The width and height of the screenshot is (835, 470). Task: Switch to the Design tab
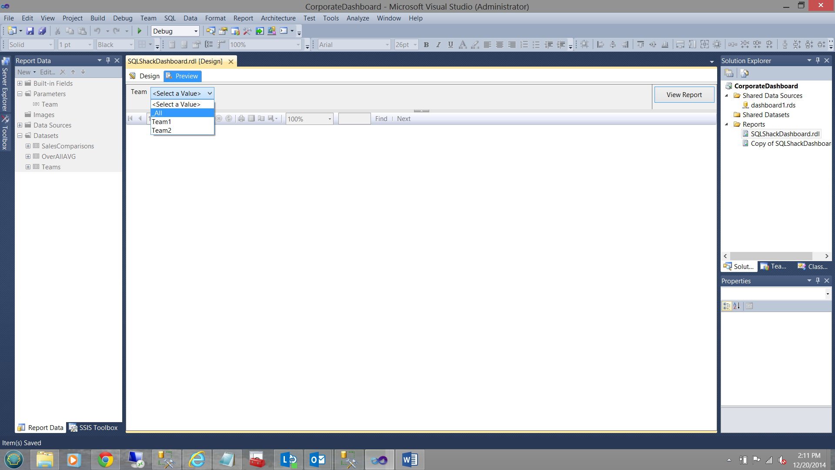[x=145, y=76]
